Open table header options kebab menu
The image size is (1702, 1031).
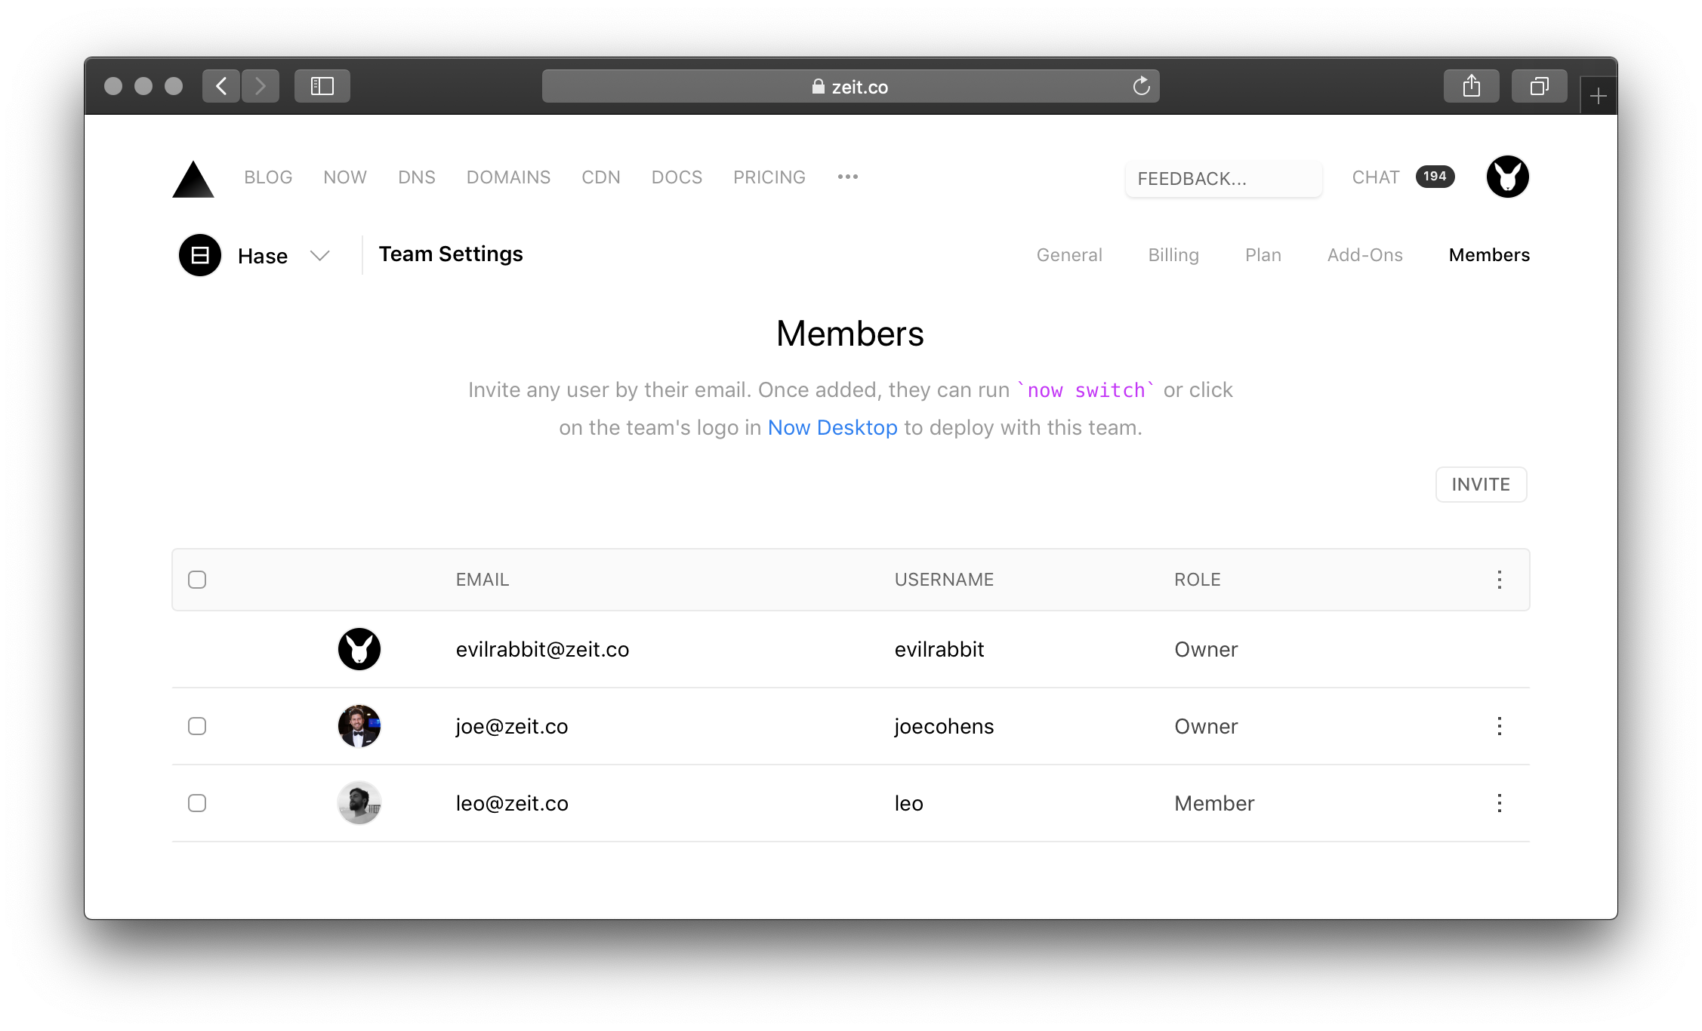(1499, 580)
